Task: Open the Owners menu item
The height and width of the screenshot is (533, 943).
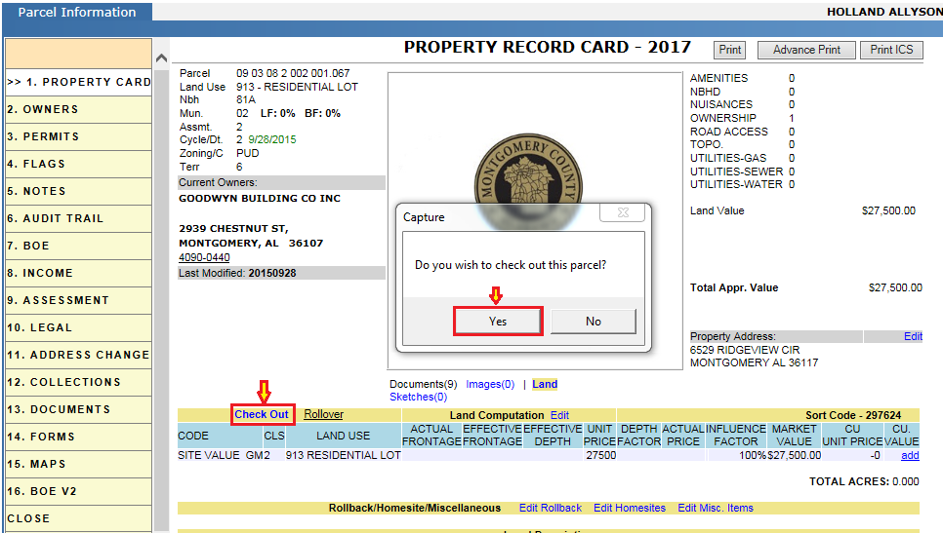Action: pyautogui.click(x=43, y=109)
